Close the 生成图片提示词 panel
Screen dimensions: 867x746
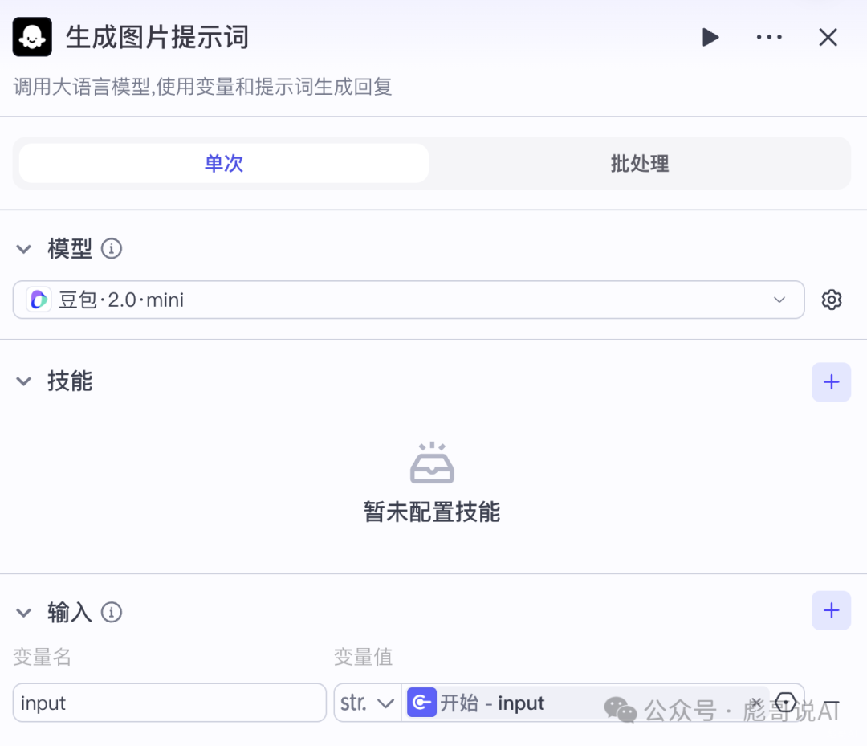(x=828, y=38)
